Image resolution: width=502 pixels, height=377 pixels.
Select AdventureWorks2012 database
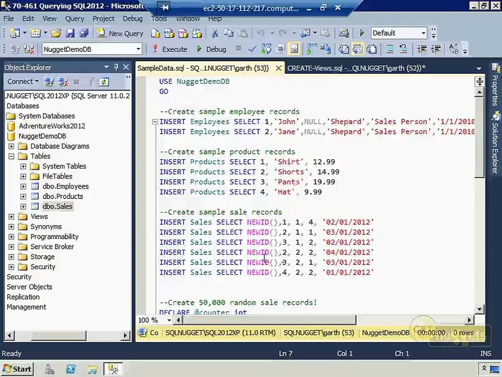click(52, 126)
